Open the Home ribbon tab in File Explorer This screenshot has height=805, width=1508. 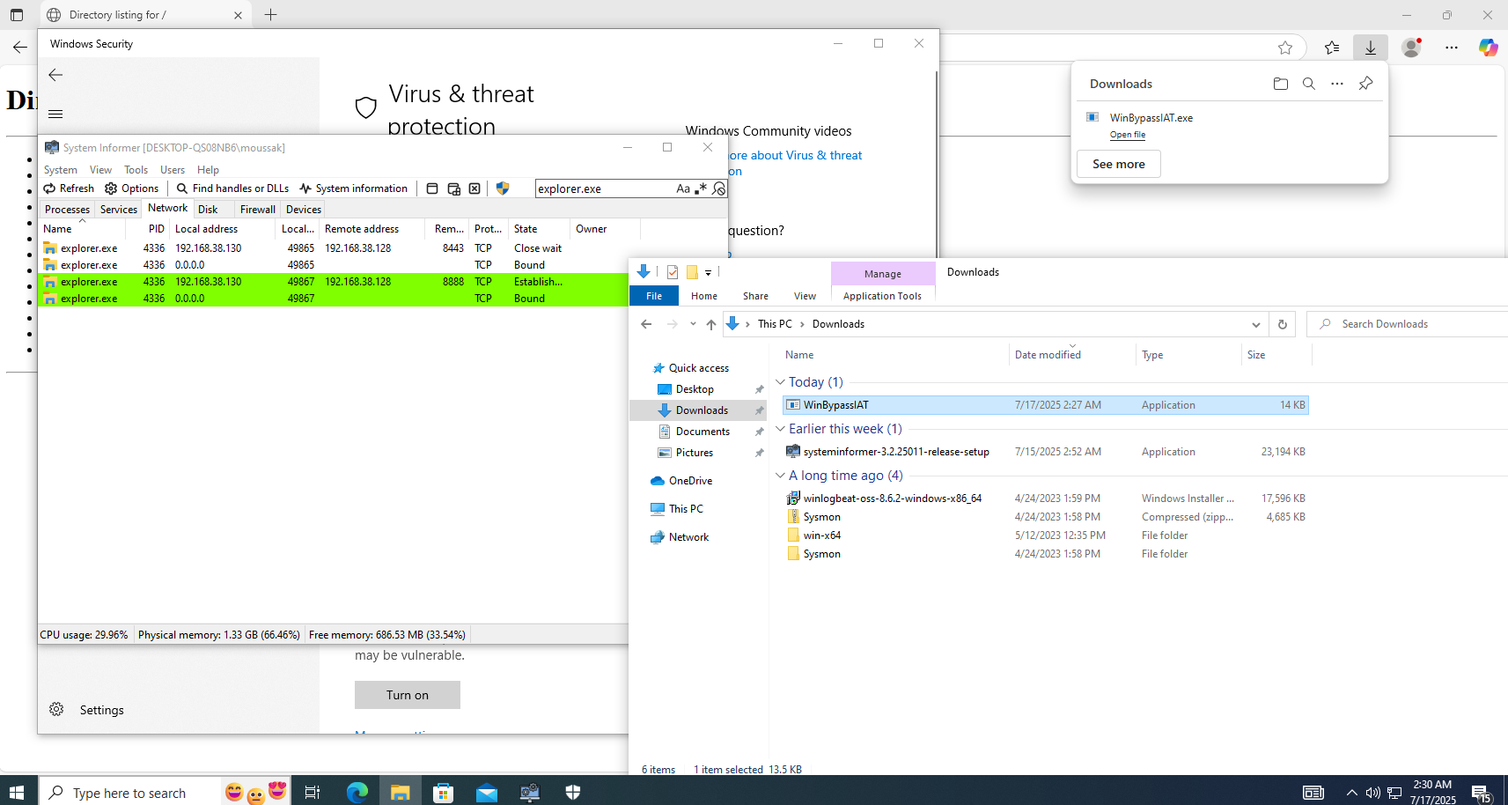[x=704, y=296]
